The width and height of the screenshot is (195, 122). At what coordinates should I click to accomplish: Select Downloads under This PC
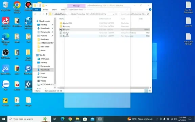tap(45, 70)
